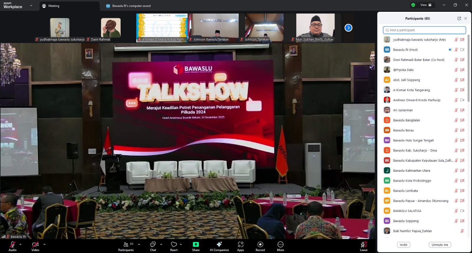472x253 pixels.
Task: Start recording with Record button
Action: [x=260, y=246]
